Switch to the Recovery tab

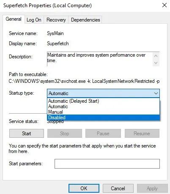pos(56,20)
